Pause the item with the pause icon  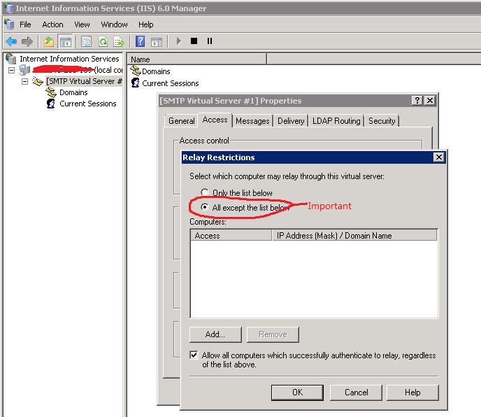(x=210, y=41)
